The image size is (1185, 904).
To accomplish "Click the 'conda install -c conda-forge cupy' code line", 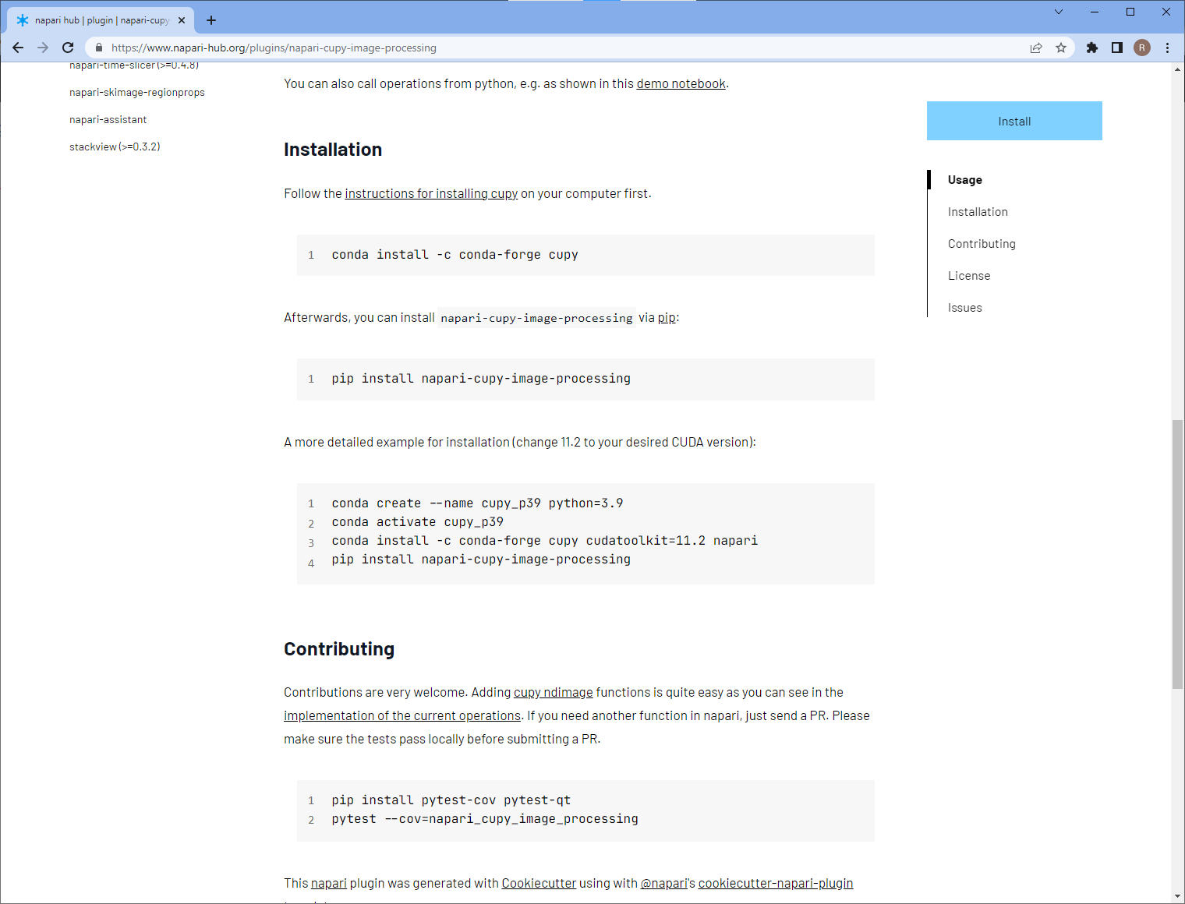I will (x=455, y=255).
